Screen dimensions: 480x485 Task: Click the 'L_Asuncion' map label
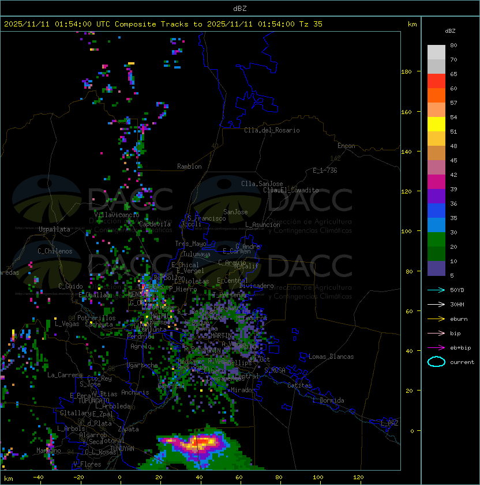[262, 225]
